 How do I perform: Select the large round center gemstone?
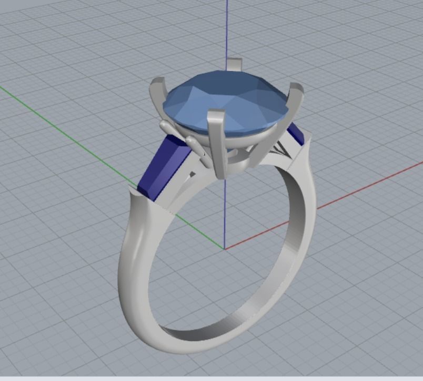pos(226,103)
